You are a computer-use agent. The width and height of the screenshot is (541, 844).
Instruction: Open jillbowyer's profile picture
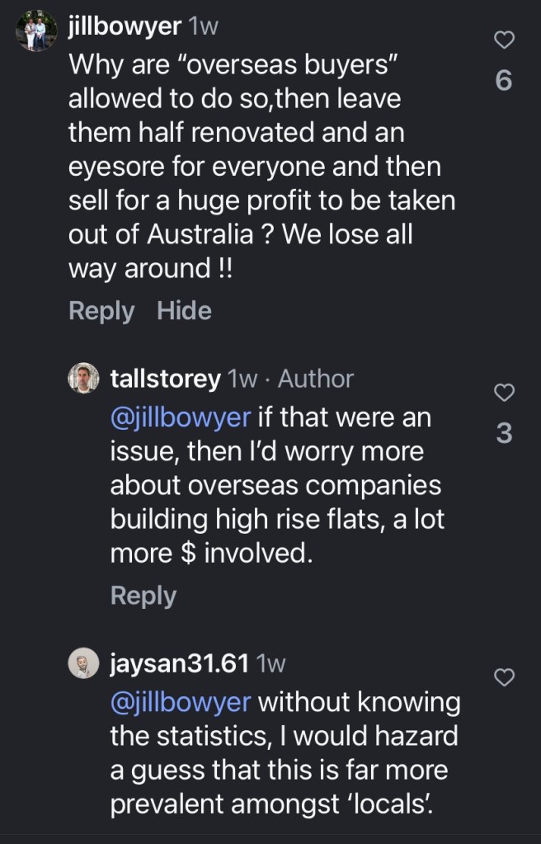[x=35, y=29]
